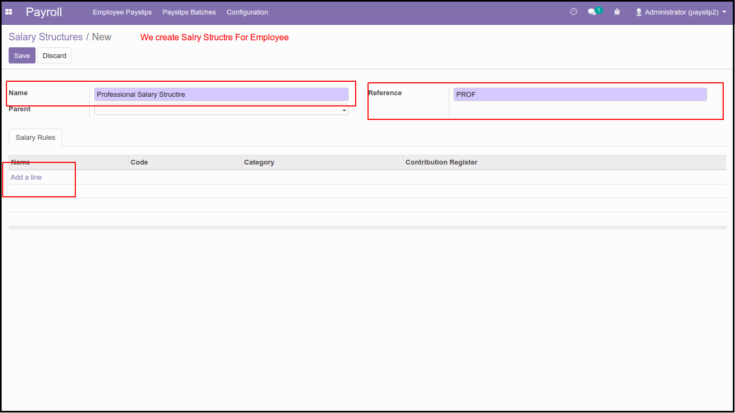
Task: Focus the Reference input field with PROF
Action: pos(580,95)
